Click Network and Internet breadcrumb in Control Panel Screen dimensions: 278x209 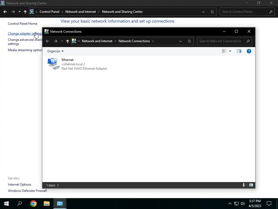(80, 12)
